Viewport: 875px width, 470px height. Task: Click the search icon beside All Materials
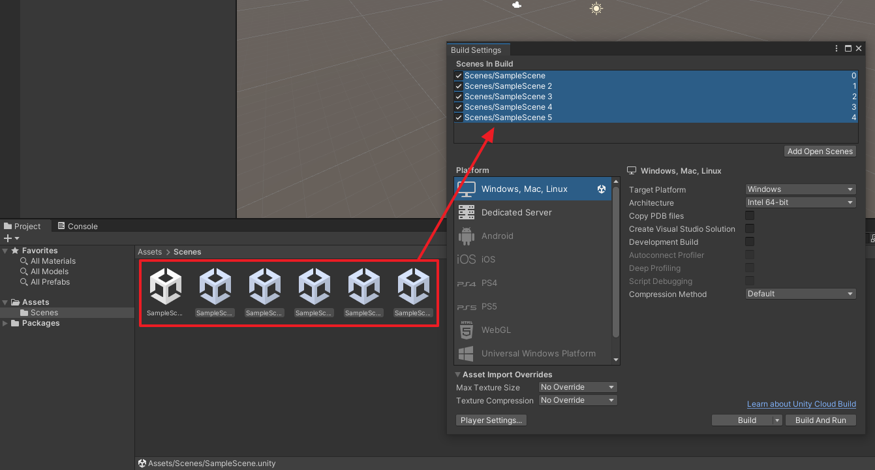click(24, 261)
